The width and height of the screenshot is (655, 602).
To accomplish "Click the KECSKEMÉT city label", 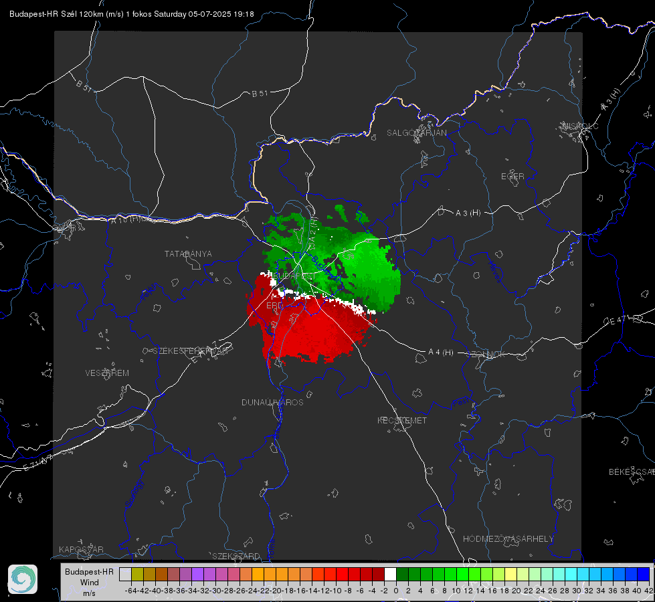I will [x=402, y=421].
